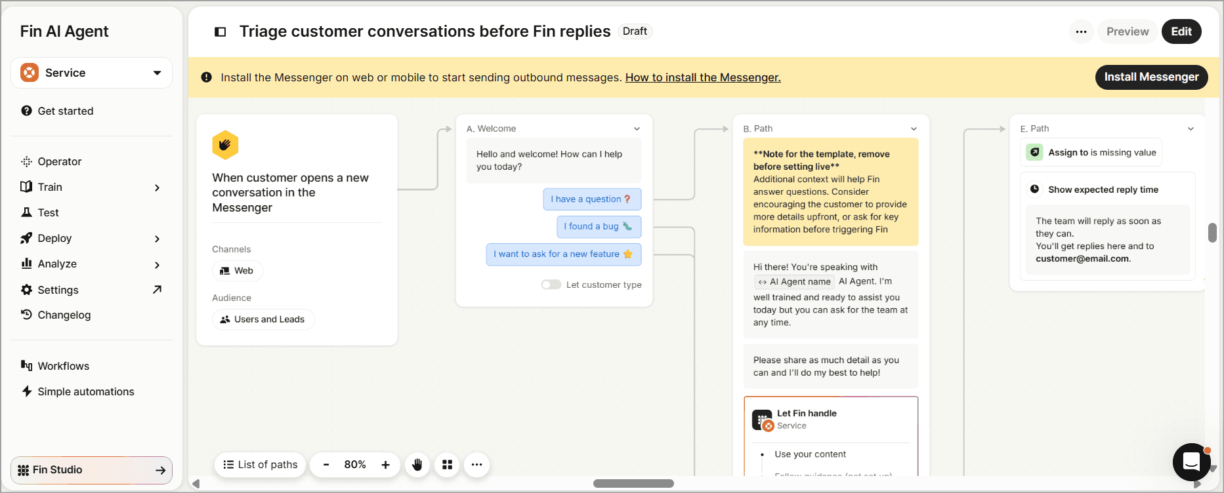Click 'Please share as much detail' message
This screenshot has height=493, width=1224.
point(830,366)
